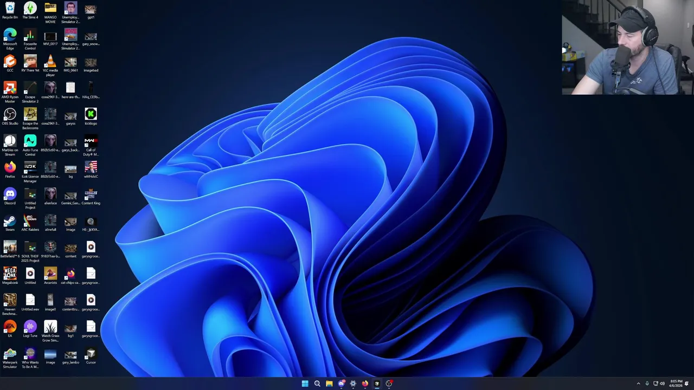Select the image0 image file
Image resolution: width=694 pixels, height=390 pixels.
pyautogui.click(x=50, y=303)
